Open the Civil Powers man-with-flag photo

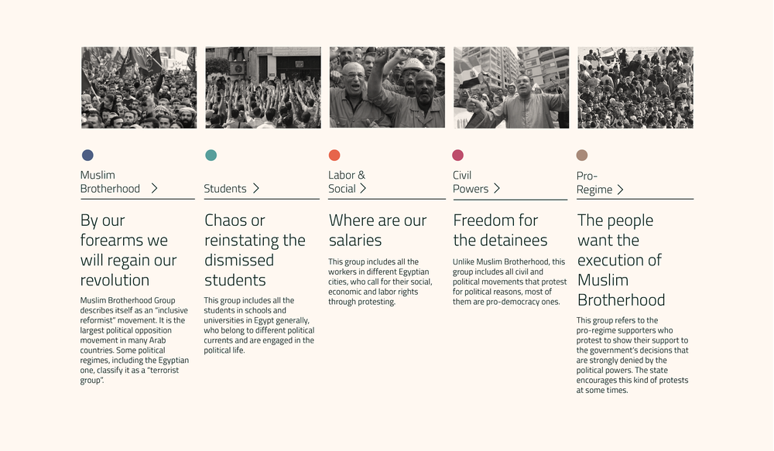tap(512, 88)
